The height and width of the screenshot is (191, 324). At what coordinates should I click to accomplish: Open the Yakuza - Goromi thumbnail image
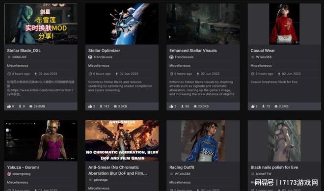pos(41,140)
